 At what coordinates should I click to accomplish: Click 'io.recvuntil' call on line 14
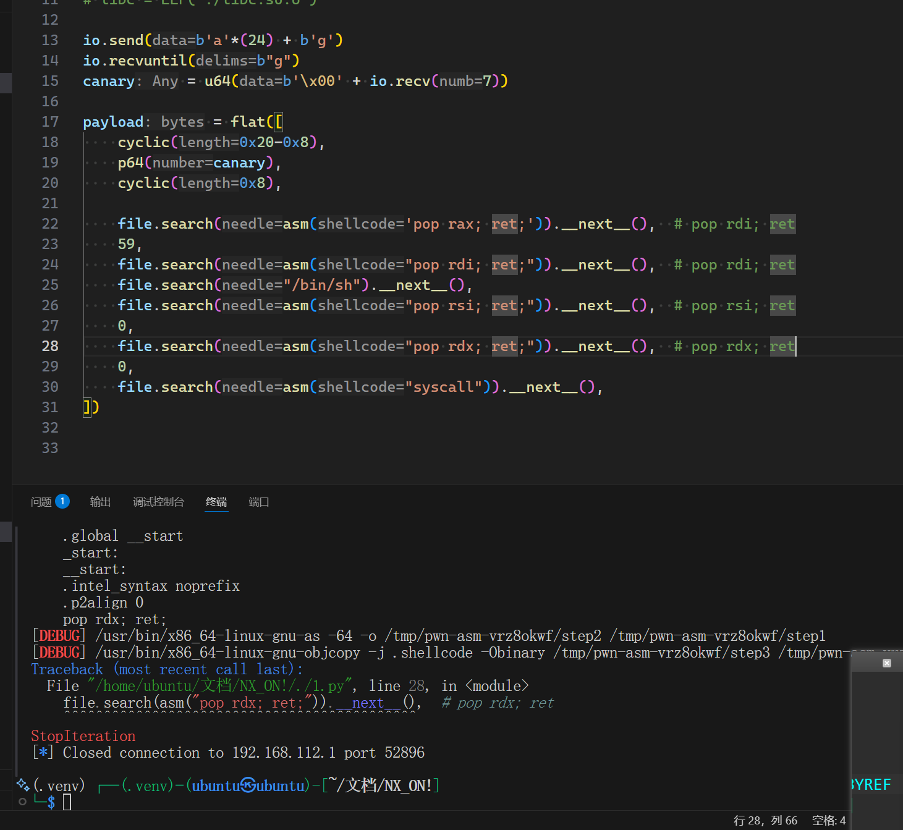click(x=135, y=61)
